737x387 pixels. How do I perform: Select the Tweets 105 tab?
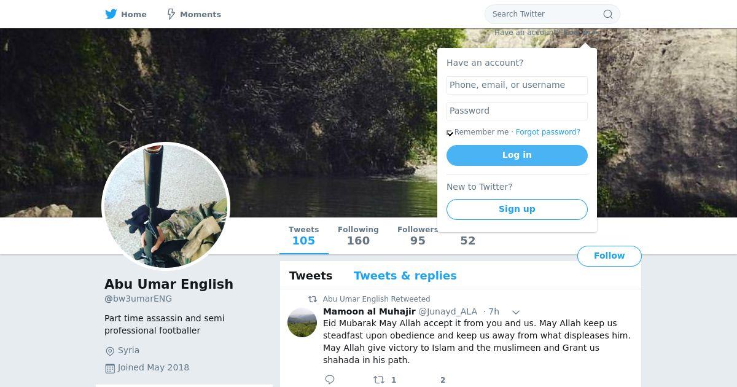(x=303, y=235)
